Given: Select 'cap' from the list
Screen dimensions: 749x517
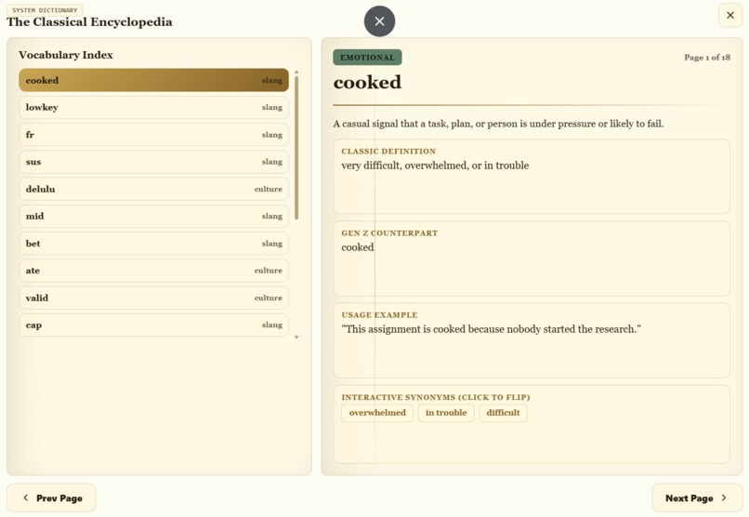Looking at the screenshot, I should coord(154,325).
